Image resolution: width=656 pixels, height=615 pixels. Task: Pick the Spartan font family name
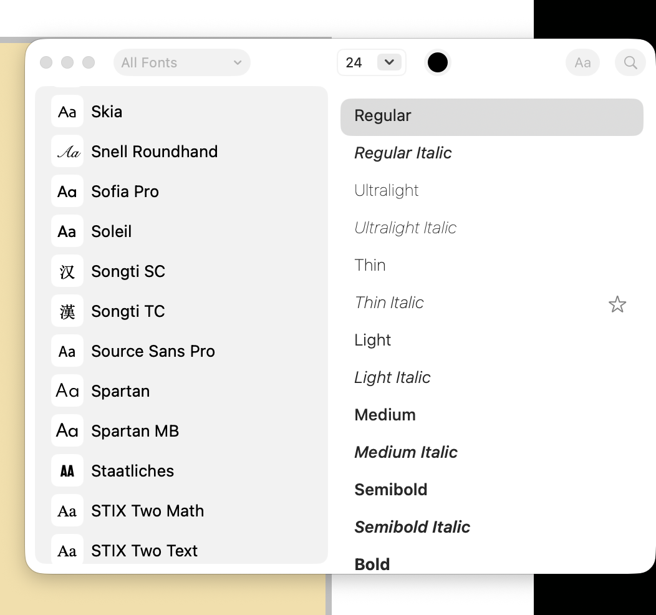coord(120,391)
